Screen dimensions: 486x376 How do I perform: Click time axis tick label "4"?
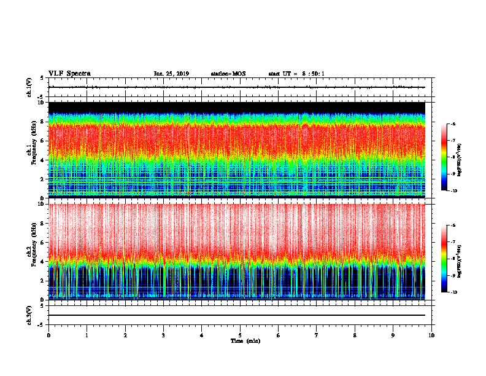[202, 335]
